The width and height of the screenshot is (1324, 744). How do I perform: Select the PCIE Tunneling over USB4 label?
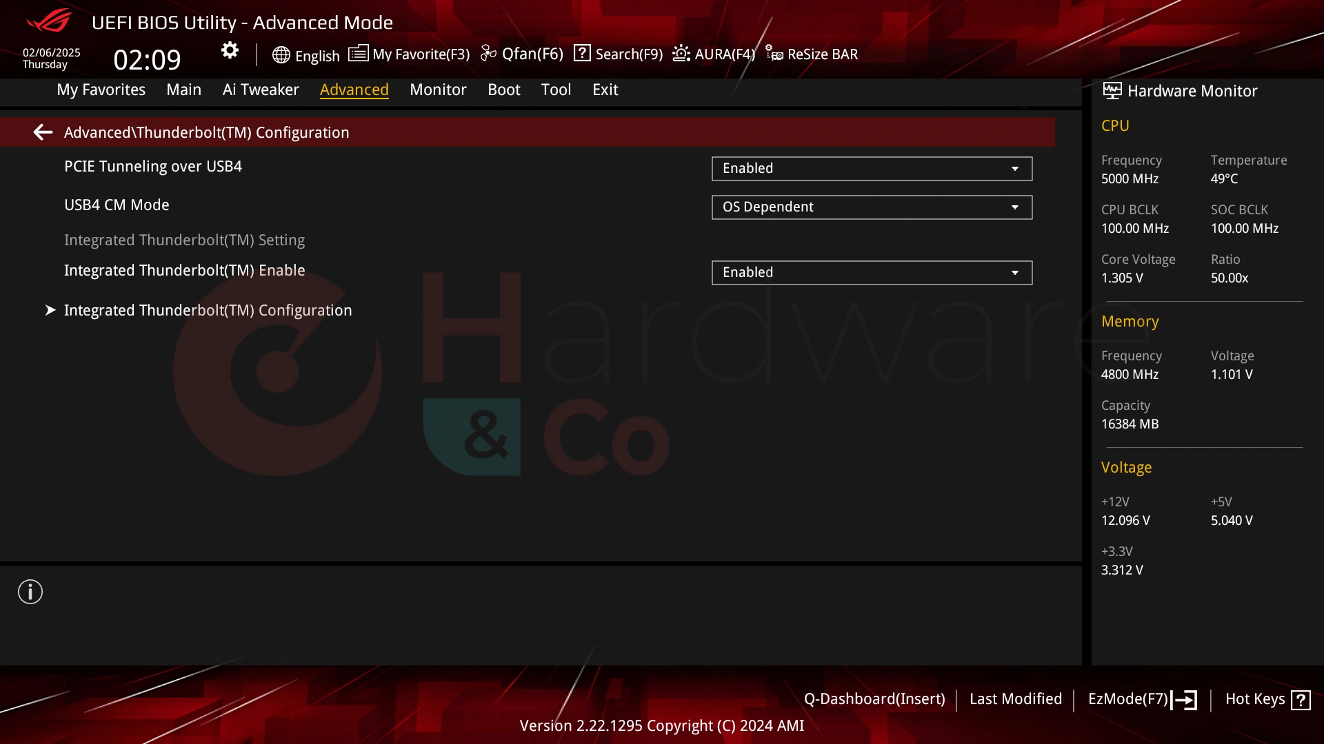153,166
